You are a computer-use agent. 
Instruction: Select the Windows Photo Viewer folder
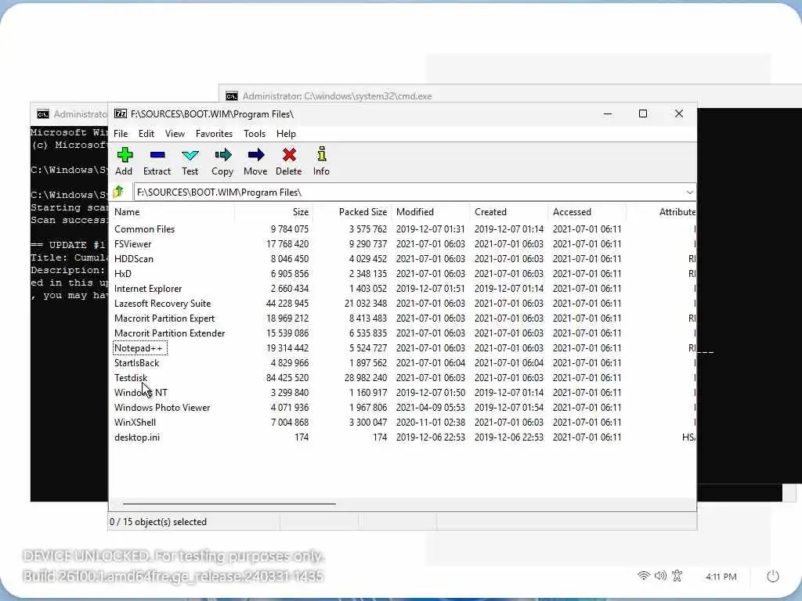162,407
